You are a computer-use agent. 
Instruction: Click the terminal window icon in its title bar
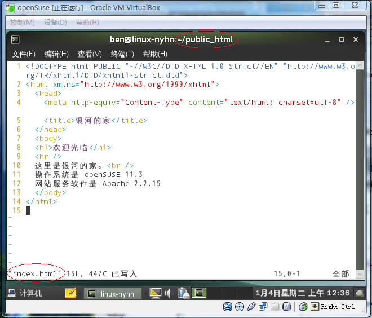[x=15, y=39]
